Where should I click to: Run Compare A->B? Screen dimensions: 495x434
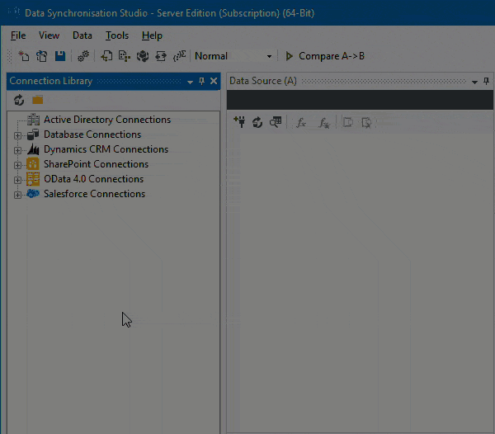(x=324, y=56)
